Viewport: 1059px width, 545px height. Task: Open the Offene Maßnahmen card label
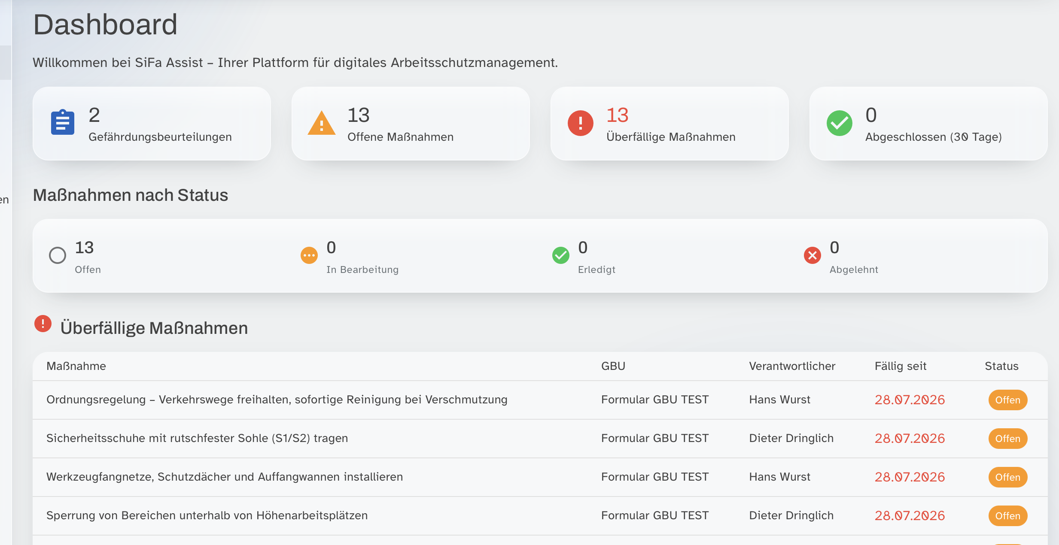(400, 137)
